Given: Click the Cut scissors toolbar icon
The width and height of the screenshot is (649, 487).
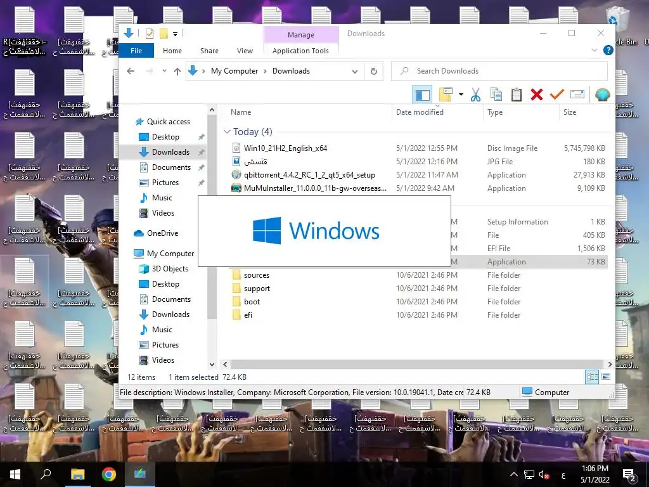Looking at the screenshot, I should coord(475,95).
